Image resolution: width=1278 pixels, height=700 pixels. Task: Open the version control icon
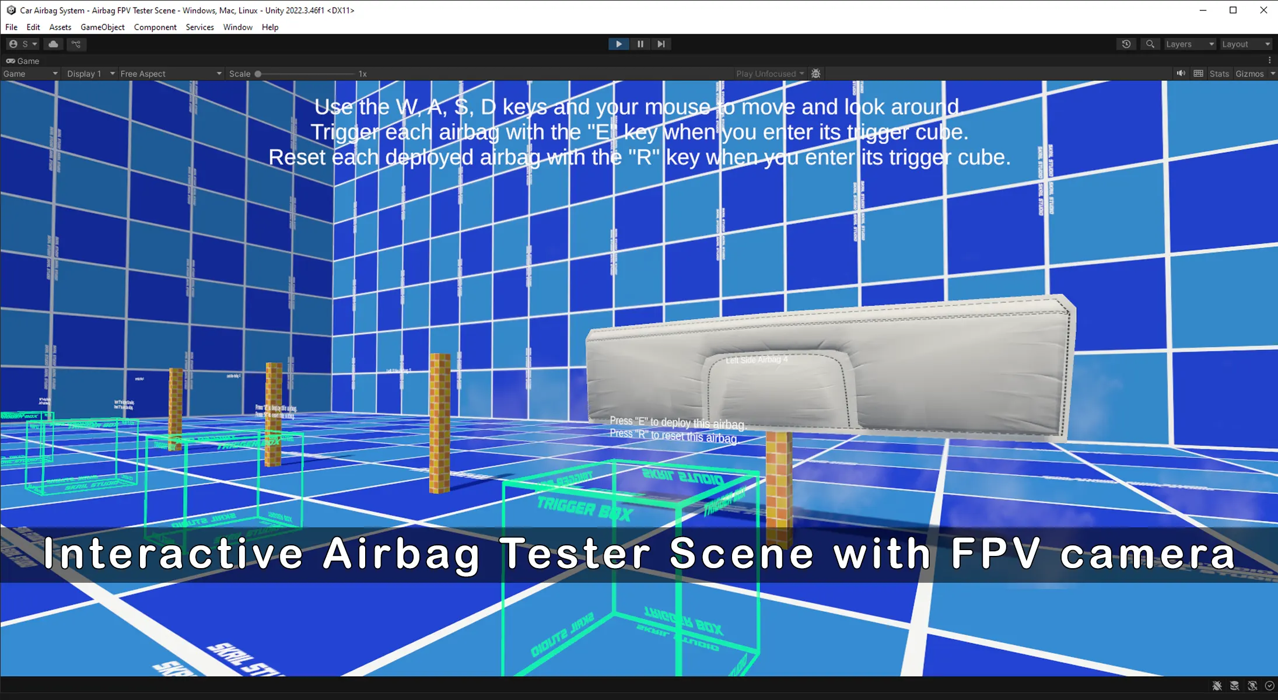pyautogui.click(x=76, y=44)
